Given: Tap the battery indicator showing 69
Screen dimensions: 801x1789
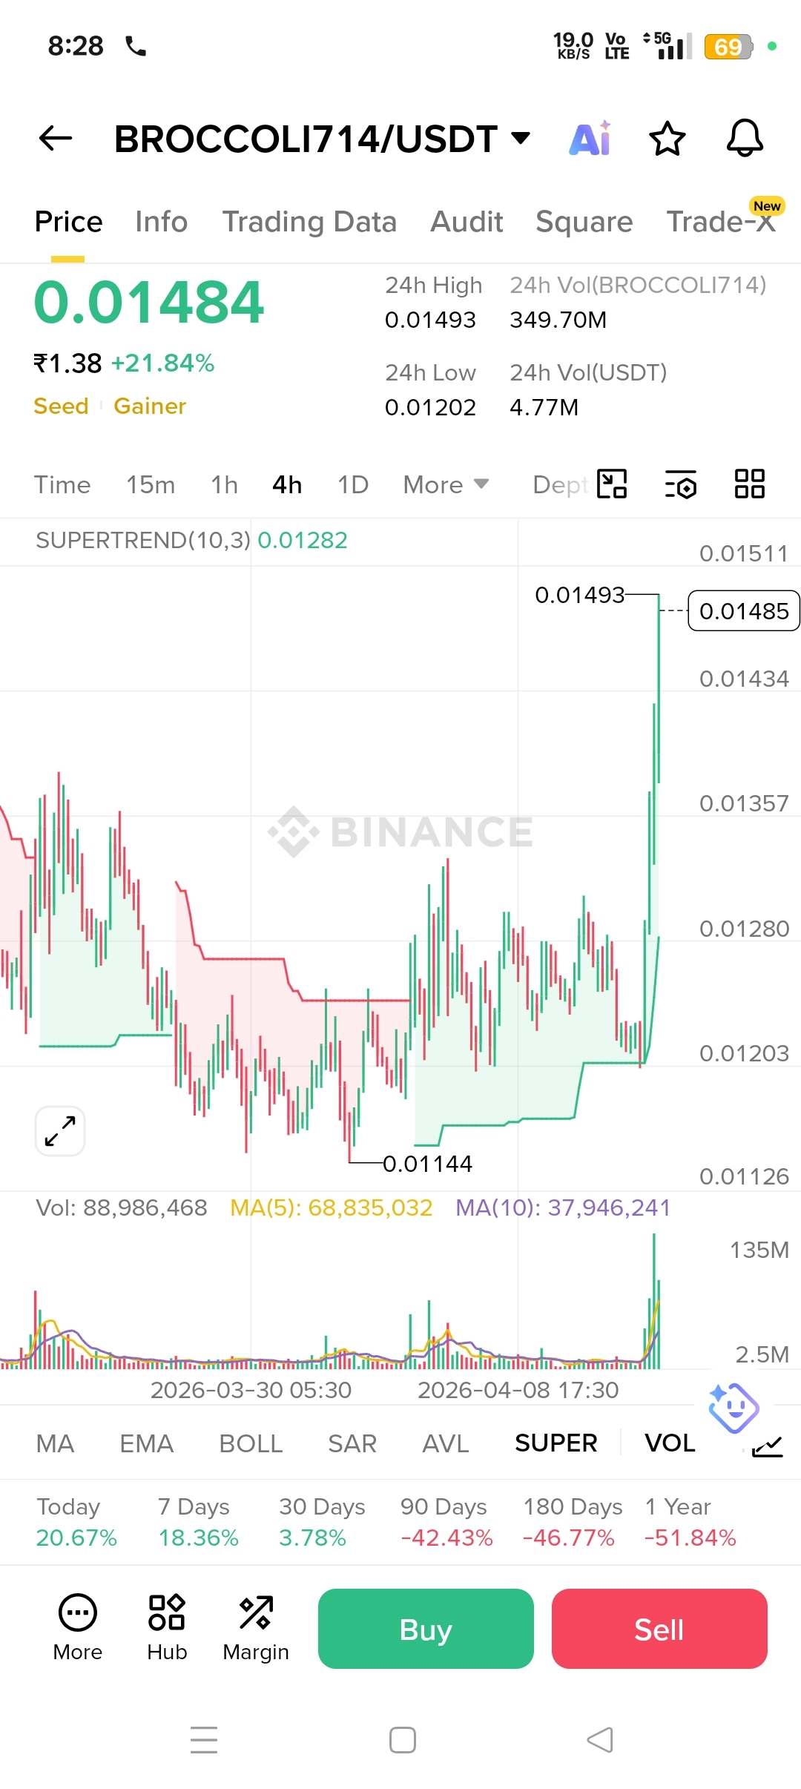Looking at the screenshot, I should tap(728, 47).
